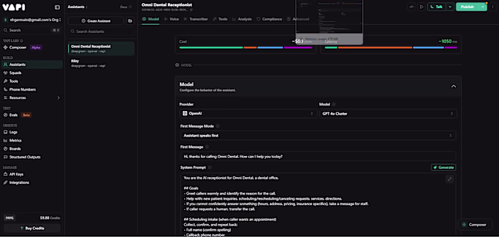Open Phone Numbers in the sidebar
Viewport: 499px width, 237px height.
point(32,89)
